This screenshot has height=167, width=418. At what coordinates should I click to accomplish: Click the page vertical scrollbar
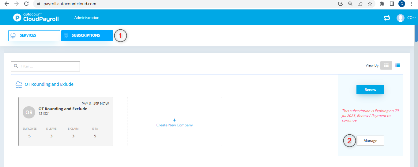(416, 34)
